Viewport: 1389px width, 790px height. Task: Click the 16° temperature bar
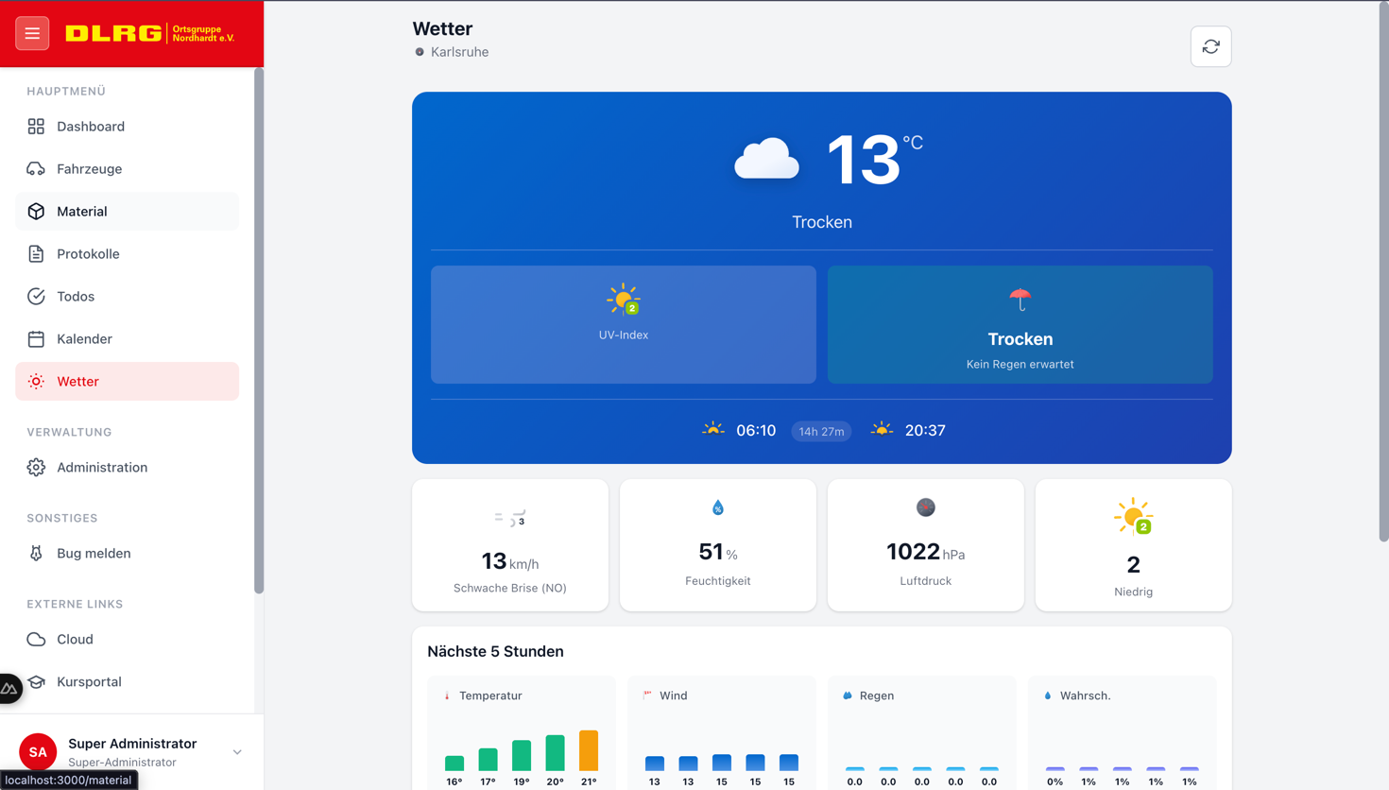point(454,764)
